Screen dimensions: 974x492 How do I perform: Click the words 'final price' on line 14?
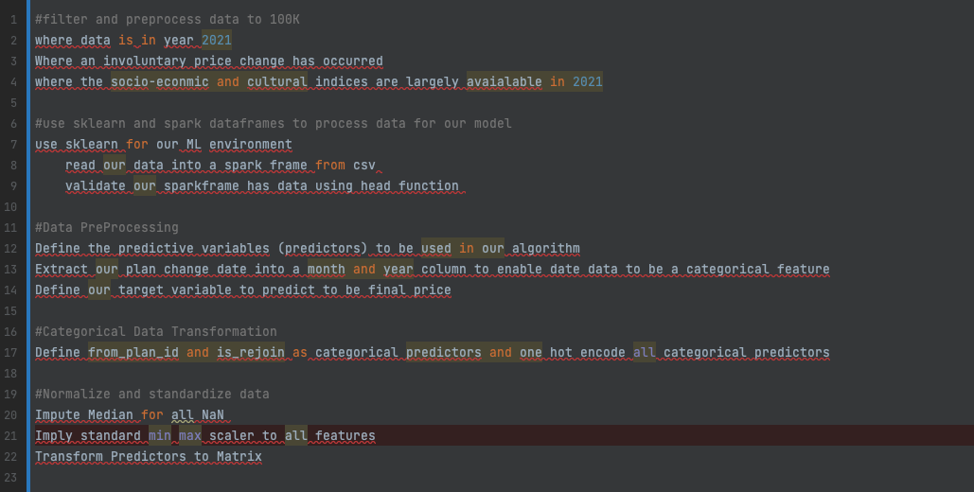tap(410, 290)
